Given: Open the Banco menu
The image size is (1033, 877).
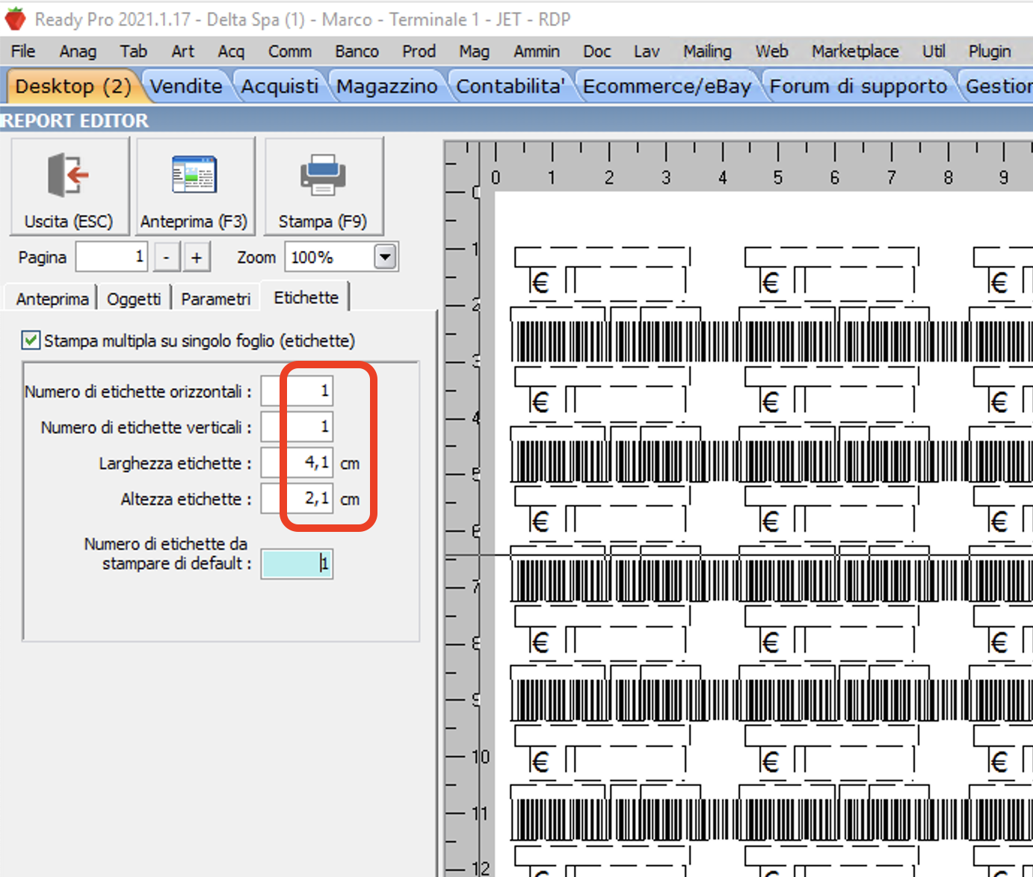Looking at the screenshot, I should pyautogui.click(x=357, y=52).
